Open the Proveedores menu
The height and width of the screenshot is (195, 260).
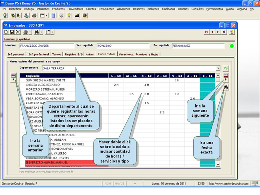(75, 8)
